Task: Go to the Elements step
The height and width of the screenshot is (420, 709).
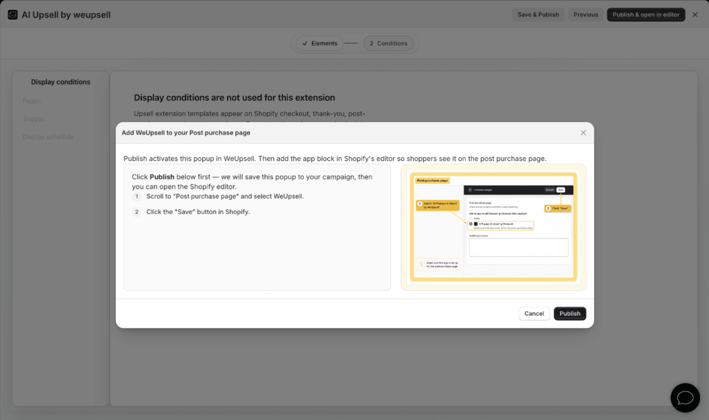Action: coord(320,43)
